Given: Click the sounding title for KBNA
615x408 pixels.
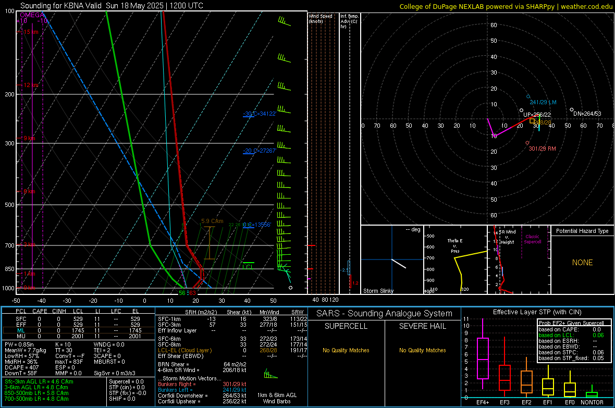Looking at the screenshot, I should click(112, 6).
